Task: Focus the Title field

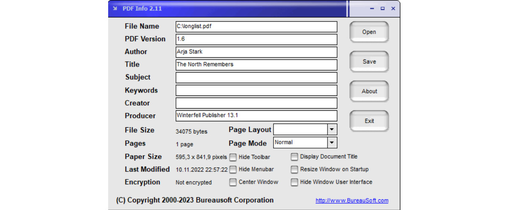Action: (256, 65)
